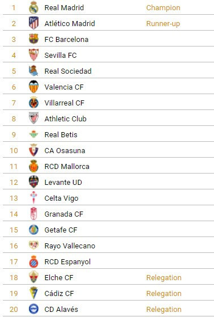
Task: Click the Real Betis green crest
Action: pos(33,134)
